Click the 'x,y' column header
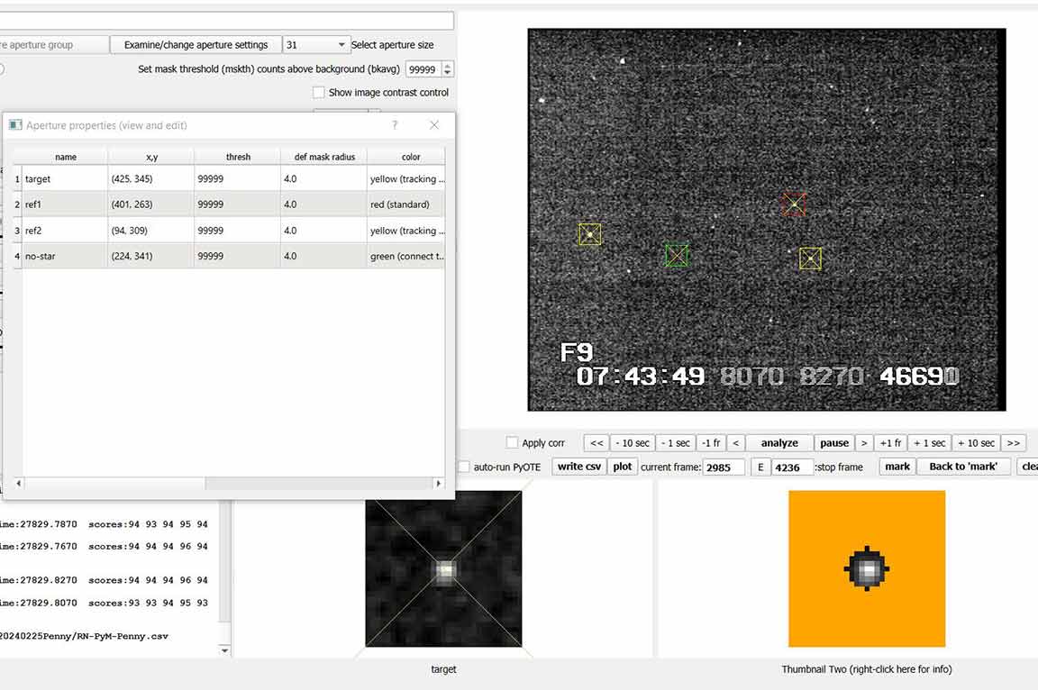This screenshot has height=690, width=1038. (151, 157)
